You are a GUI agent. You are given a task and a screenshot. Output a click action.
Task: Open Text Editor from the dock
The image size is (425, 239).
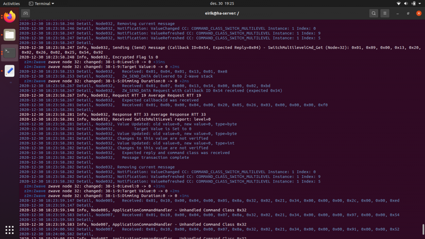(x=9, y=71)
